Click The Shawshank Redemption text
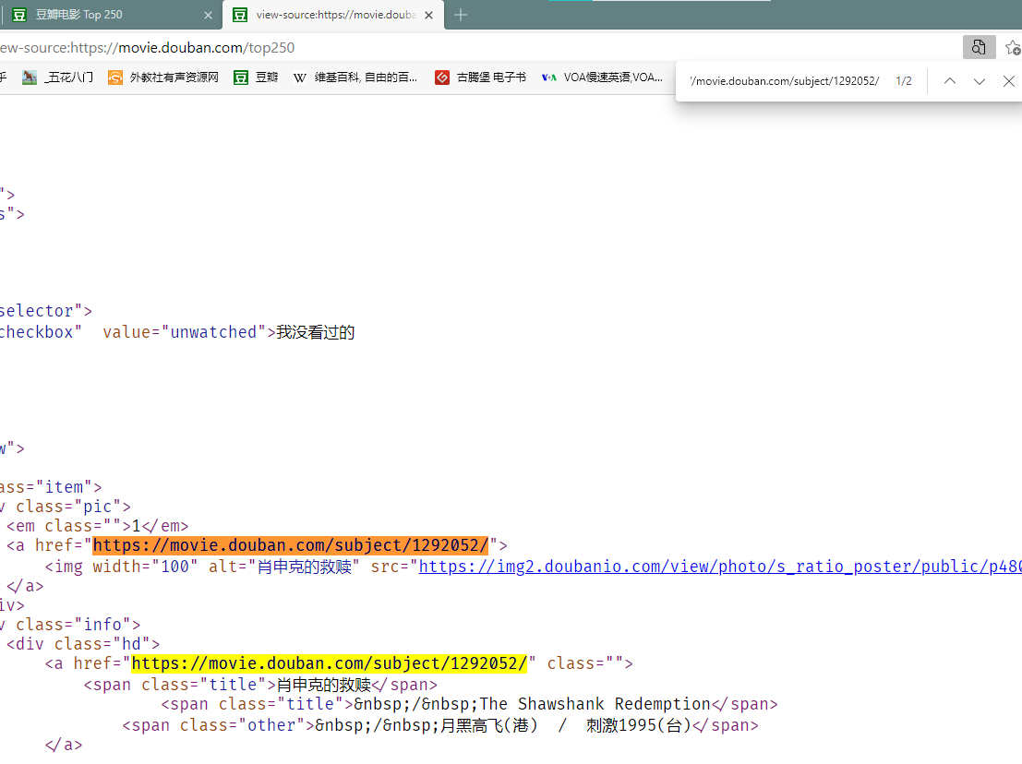1022x764 pixels. 595,704
